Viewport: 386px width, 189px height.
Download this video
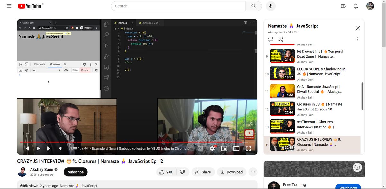coord(232,172)
